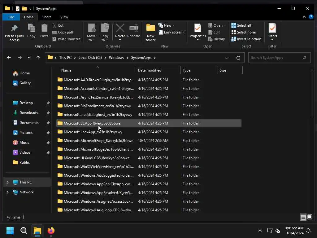Click Copy path in ribbon
This screenshot has height=238, width=317.
pyautogui.click(x=63, y=32)
